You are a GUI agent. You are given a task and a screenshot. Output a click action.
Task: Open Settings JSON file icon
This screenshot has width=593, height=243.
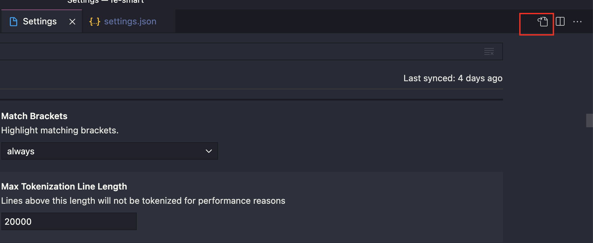tap(543, 22)
